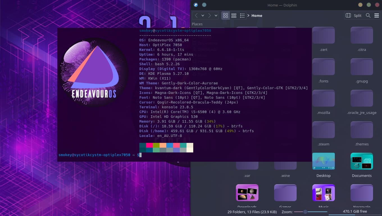Select the .citra folder
382x216 pixels.
point(362,39)
